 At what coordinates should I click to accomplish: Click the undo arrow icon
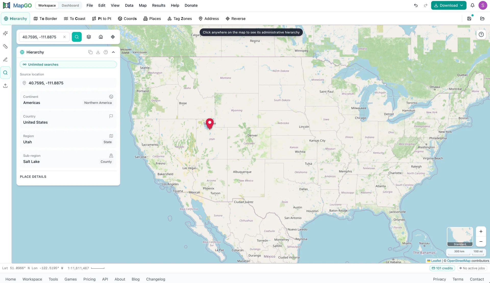tap(416, 5)
